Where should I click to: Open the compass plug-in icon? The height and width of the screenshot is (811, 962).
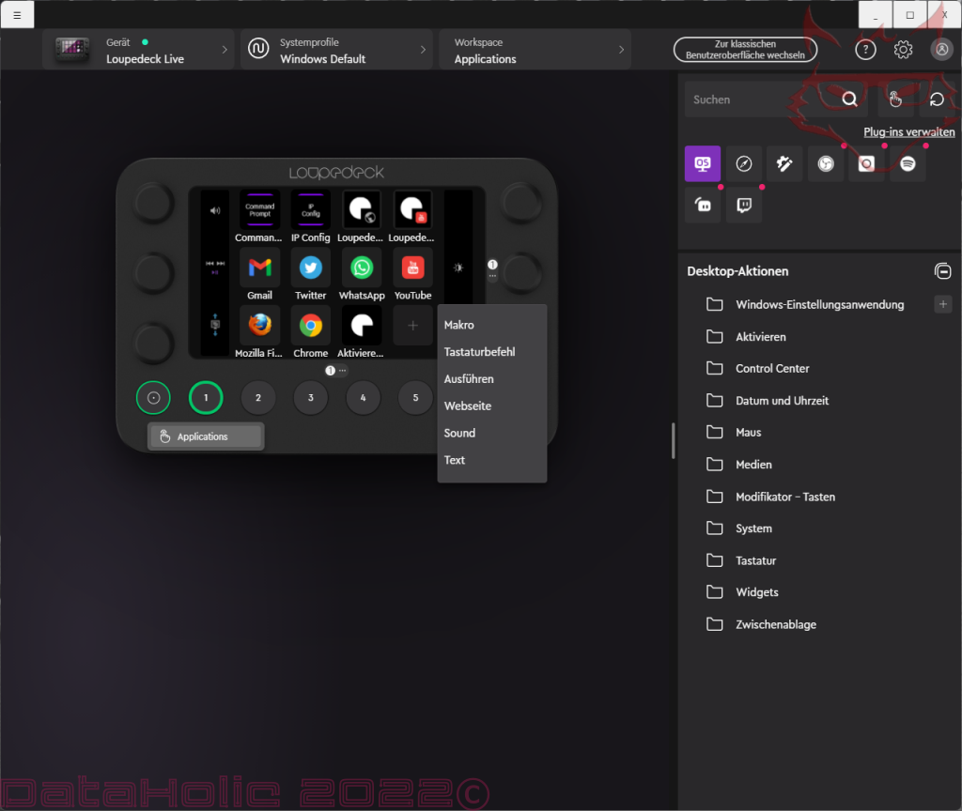pos(744,163)
